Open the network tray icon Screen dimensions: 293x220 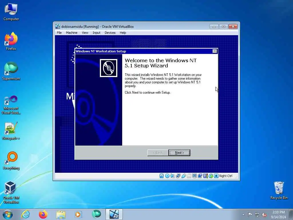257,215
